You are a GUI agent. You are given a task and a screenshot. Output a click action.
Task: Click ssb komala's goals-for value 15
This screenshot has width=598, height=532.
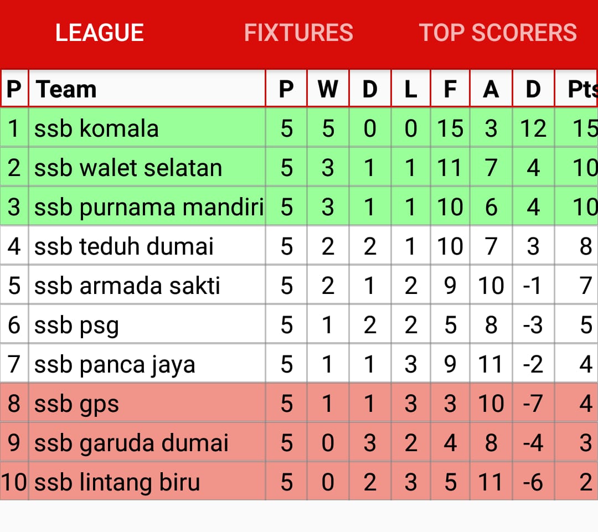coord(450,128)
